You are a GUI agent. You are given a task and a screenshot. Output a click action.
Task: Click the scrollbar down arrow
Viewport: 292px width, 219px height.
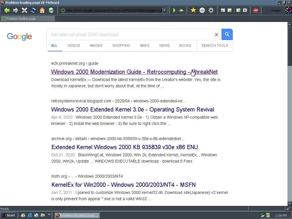290,204
